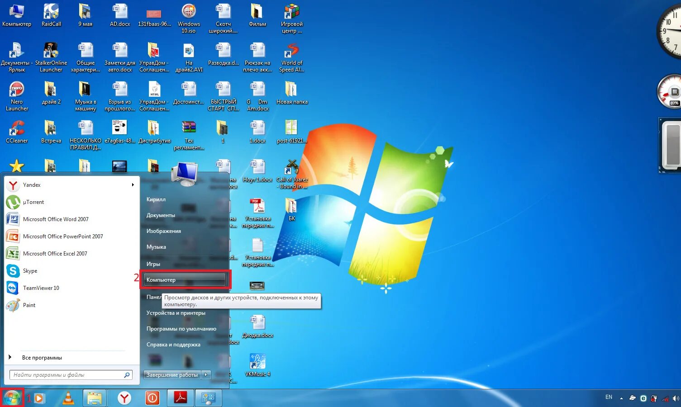Select the AD.docx desktop file
Screen dimensions: 681x407
pyautogui.click(x=120, y=15)
